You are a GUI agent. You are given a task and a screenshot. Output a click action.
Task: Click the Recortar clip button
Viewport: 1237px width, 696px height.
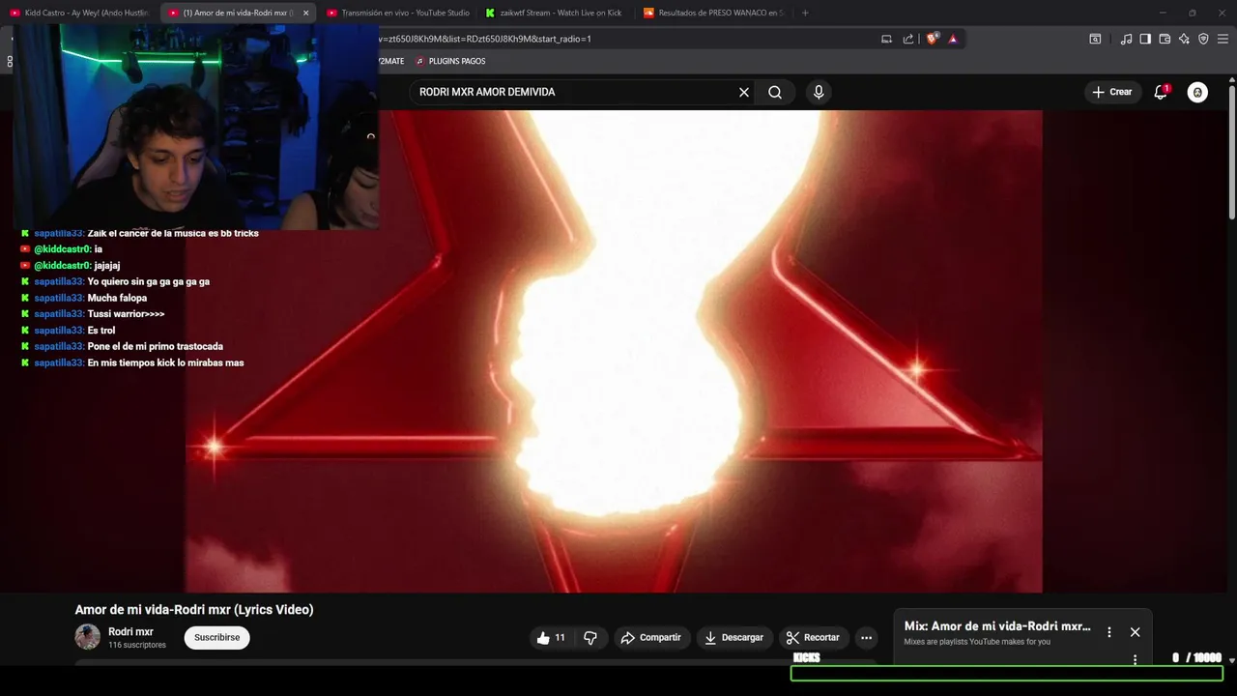click(x=814, y=638)
